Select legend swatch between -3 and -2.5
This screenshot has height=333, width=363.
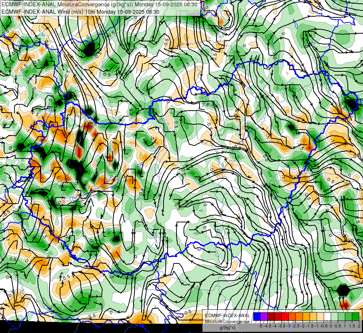pyautogui.click(x=292, y=316)
